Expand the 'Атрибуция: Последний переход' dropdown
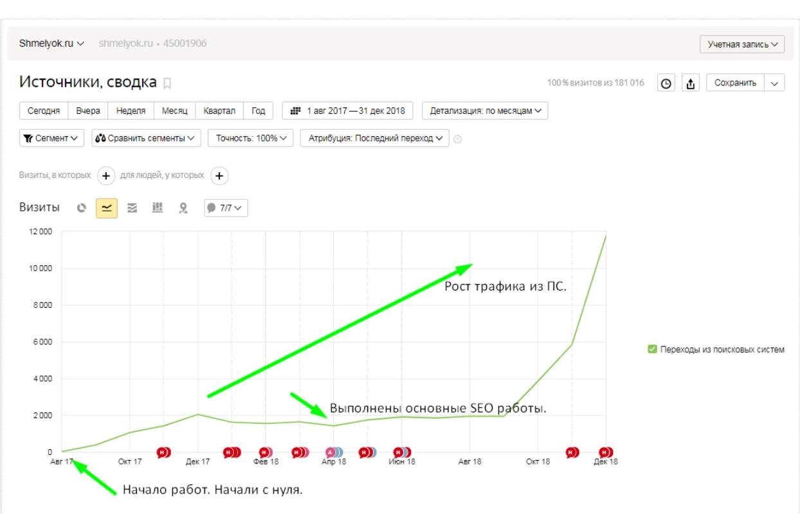Screen dimensions: 800x532 point(375,138)
